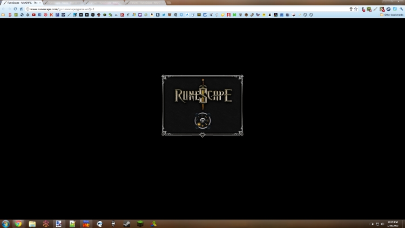Viewport: 405px width, 228px height.
Task: Click the RuneScape loading spinner emblem
Action: pos(202,120)
